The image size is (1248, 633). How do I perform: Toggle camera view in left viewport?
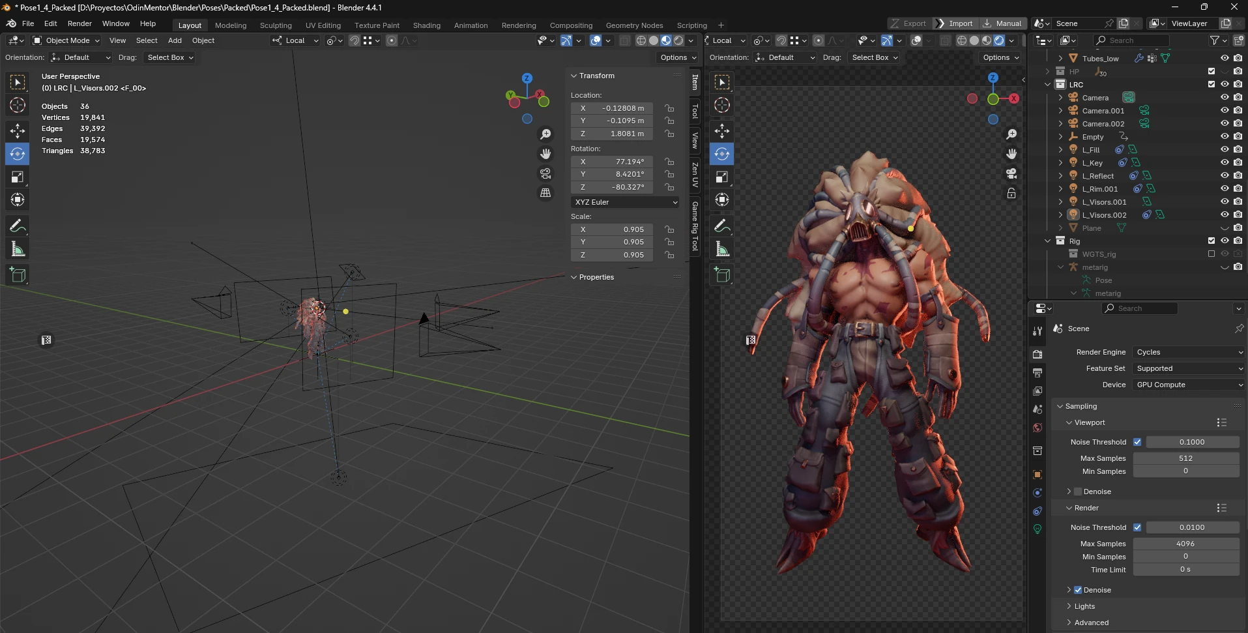click(545, 173)
